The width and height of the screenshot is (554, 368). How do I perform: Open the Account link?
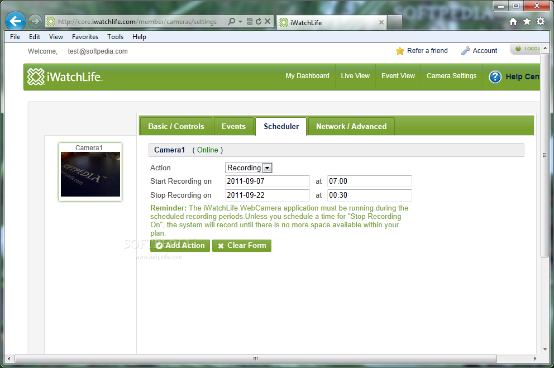tap(485, 50)
